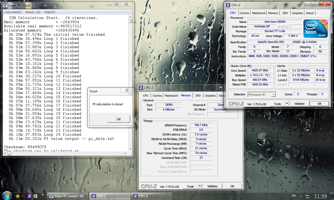Click the Wolfdale-DP code name value

pyautogui.click(x=262, y=27)
